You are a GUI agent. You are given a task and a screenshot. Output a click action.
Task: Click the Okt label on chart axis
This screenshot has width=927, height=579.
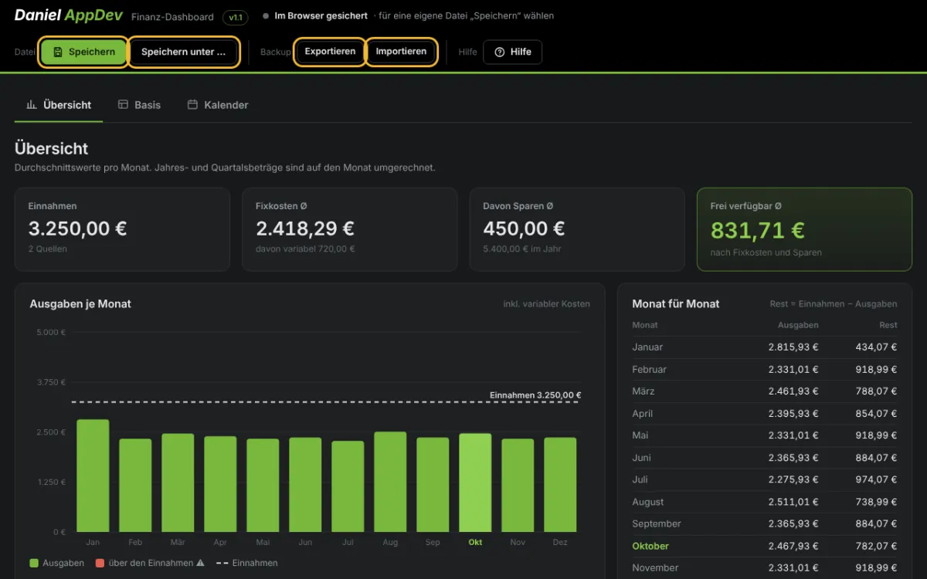coord(475,542)
